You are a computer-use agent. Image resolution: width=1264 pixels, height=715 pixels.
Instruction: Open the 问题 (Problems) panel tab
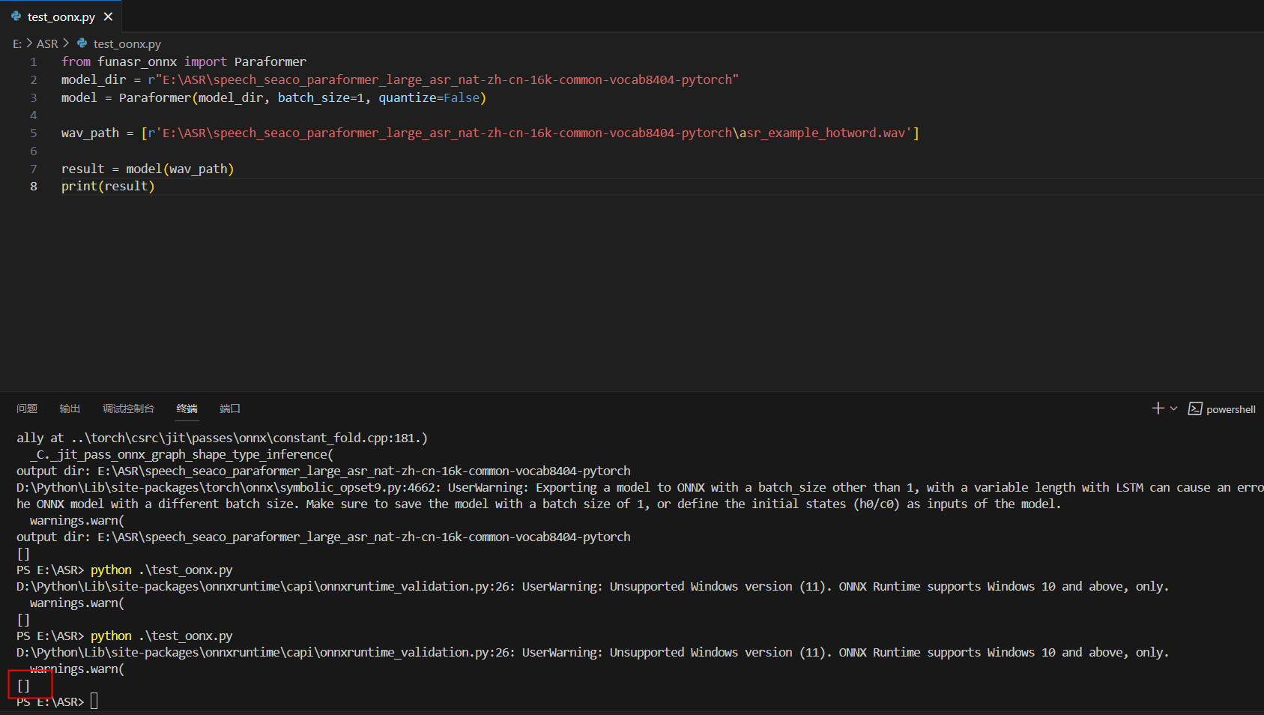pyautogui.click(x=27, y=408)
